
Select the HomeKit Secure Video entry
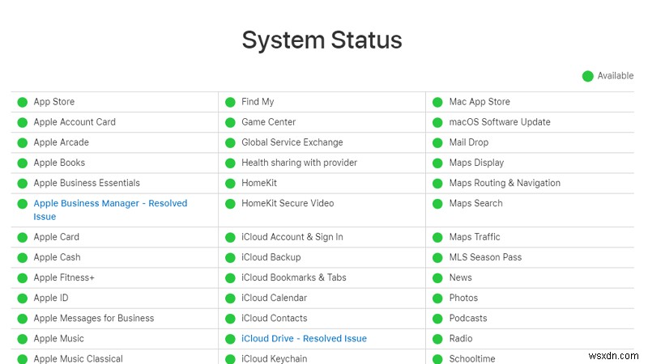pyautogui.click(x=288, y=203)
